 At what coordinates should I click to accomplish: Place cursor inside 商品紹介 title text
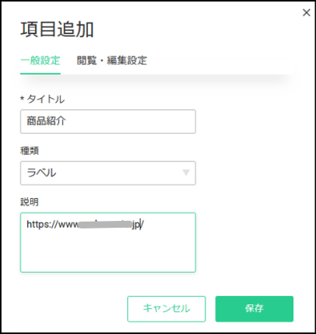(46, 121)
